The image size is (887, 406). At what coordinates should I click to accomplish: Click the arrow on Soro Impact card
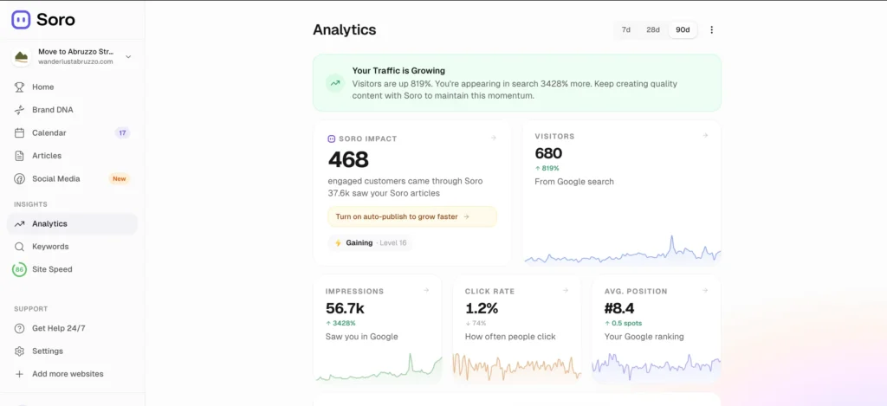click(x=493, y=138)
